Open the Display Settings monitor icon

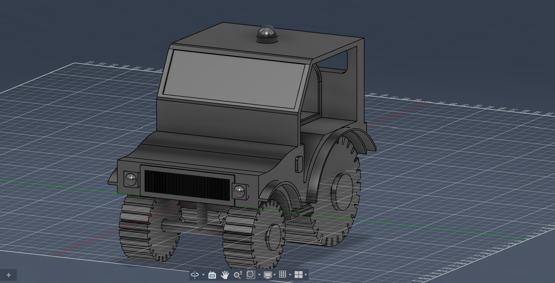(268, 275)
